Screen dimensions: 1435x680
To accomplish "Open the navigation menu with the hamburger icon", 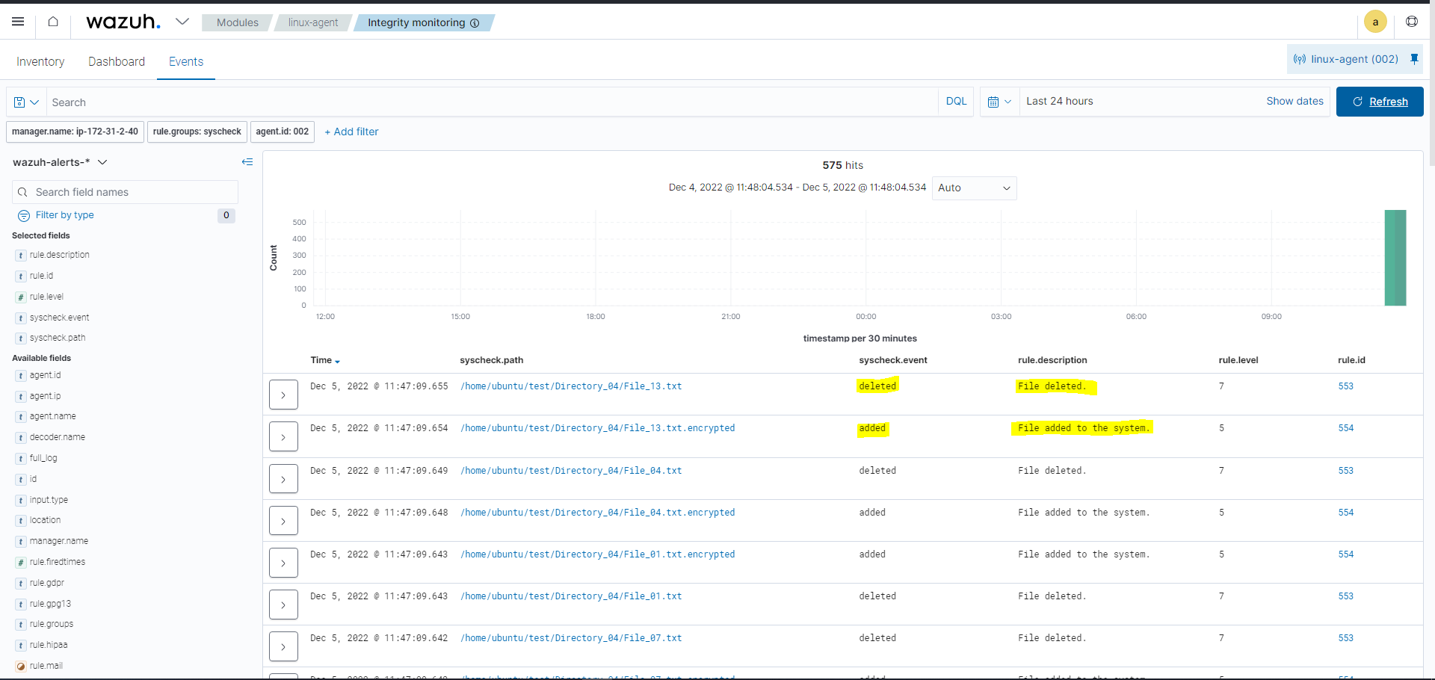I will pyautogui.click(x=17, y=22).
